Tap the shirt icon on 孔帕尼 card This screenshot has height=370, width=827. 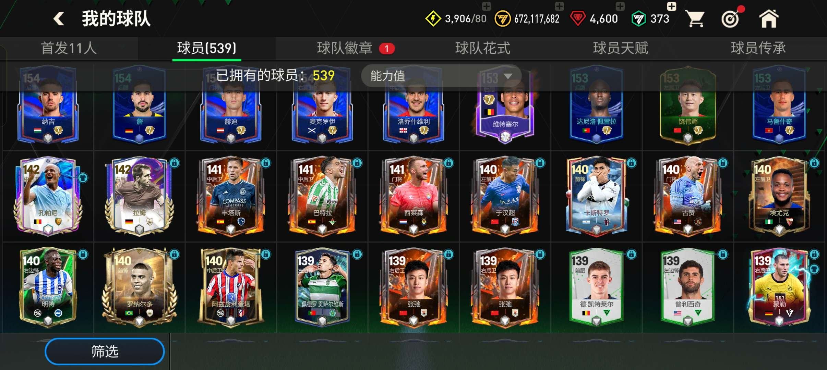coord(83,178)
